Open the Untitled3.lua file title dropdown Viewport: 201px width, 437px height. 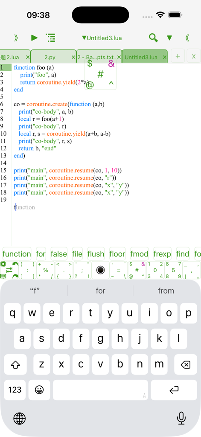tap(102, 38)
